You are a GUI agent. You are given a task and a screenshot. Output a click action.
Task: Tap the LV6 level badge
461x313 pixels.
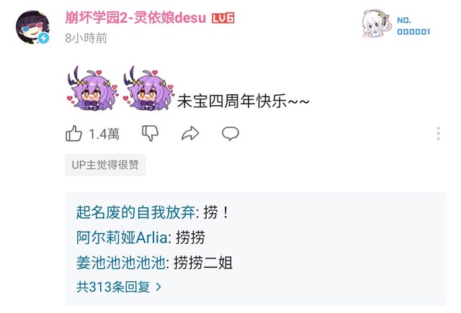(x=223, y=18)
